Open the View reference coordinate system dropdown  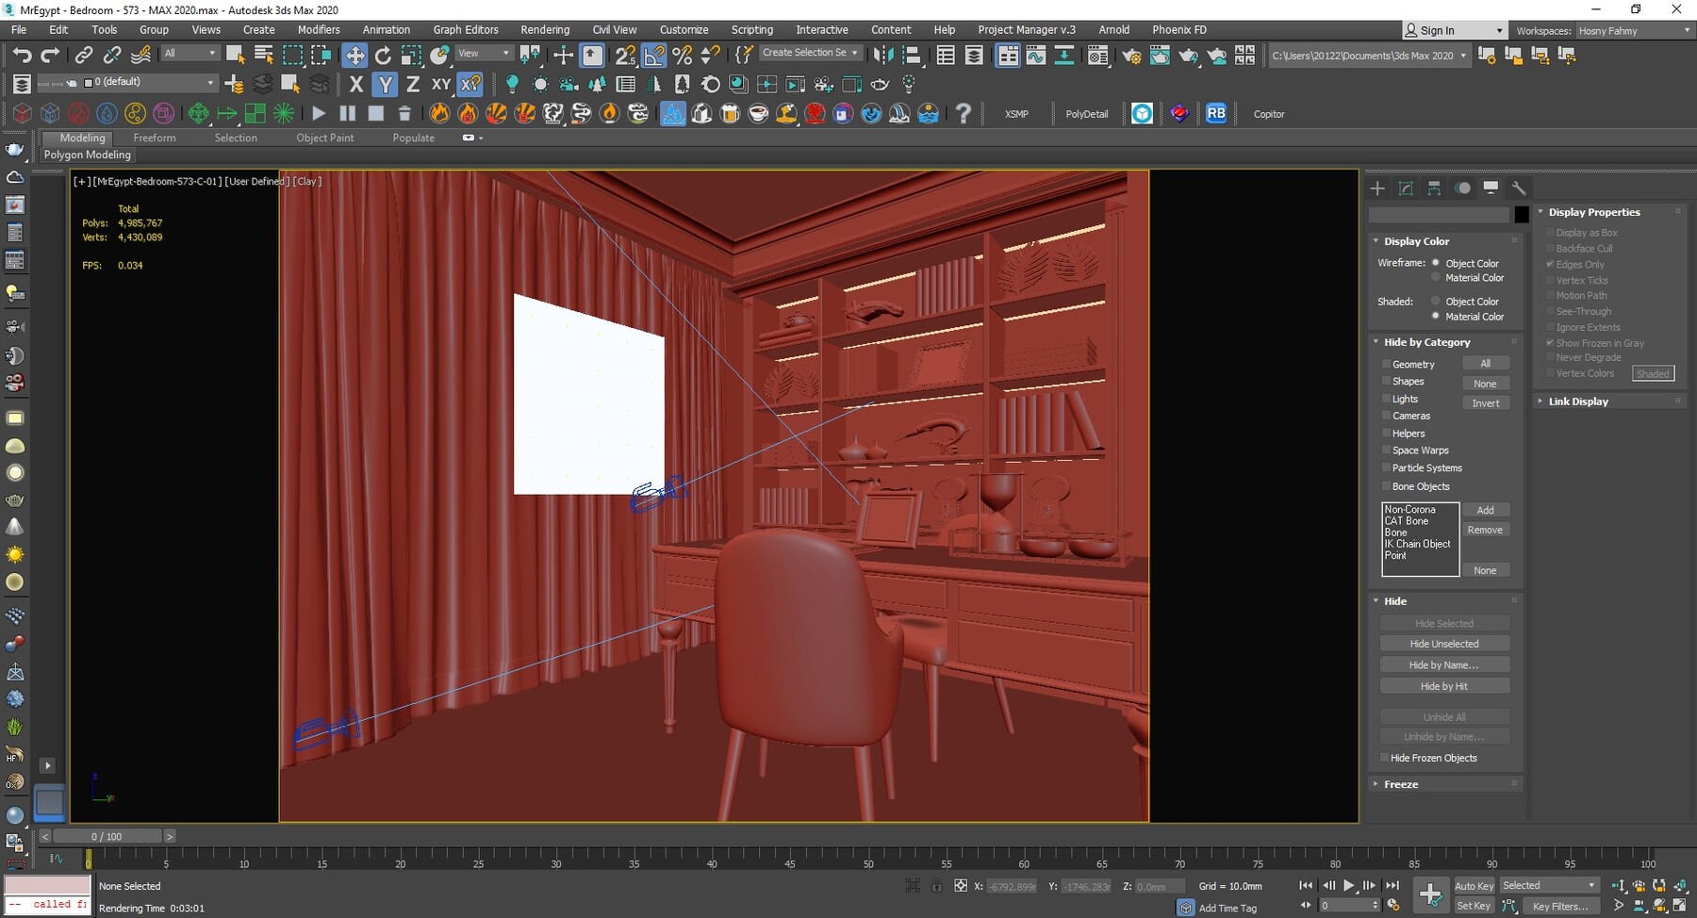[483, 52]
